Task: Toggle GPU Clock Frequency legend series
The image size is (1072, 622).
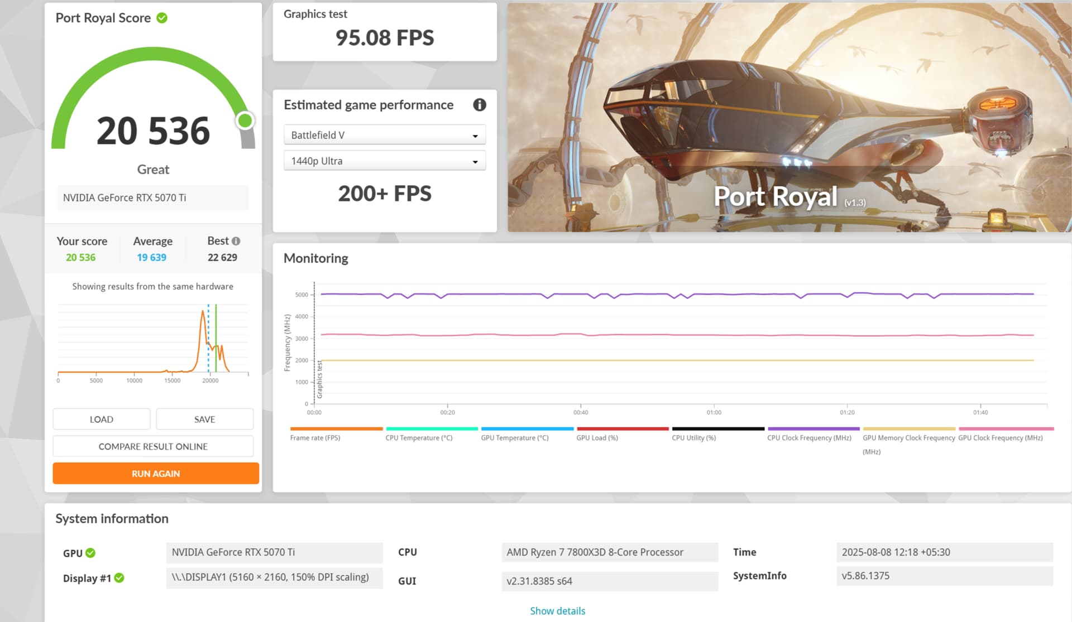Action: coord(1000,438)
